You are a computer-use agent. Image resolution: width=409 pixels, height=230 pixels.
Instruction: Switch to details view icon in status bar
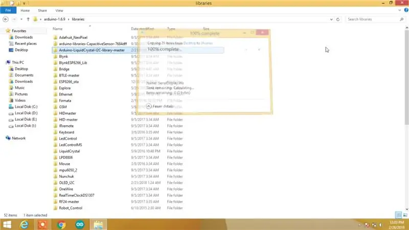tap(398, 215)
